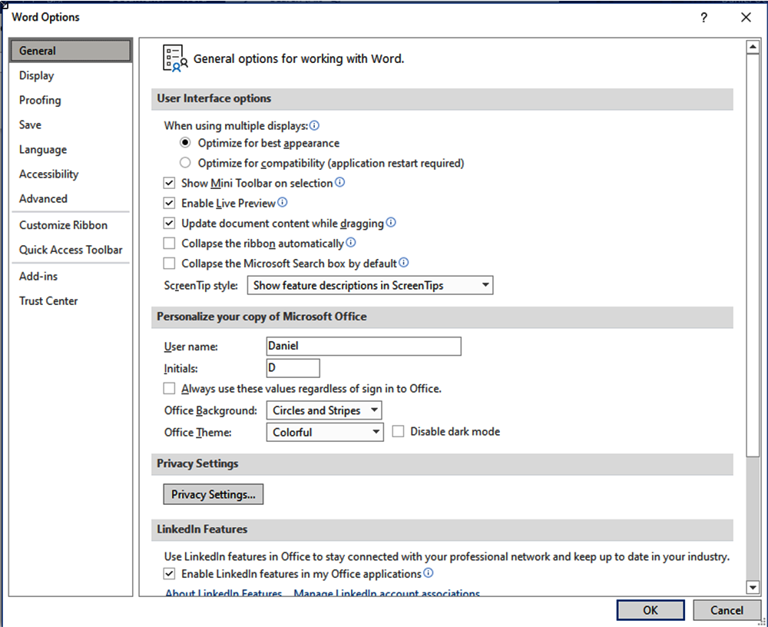
Task: Select Optimize for compatibility radio button
Action: pos(185,163)
